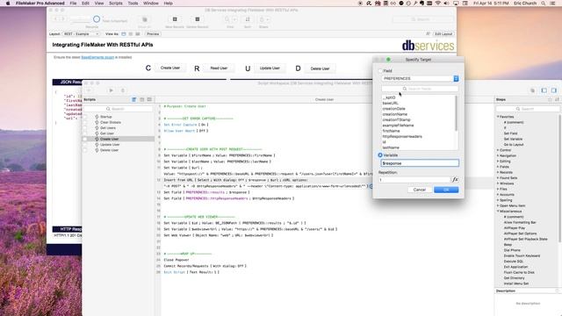The width and height of the screenshot is (562, 316).
Task: Select script list view icon in Scripts pane
Action: 134,99
